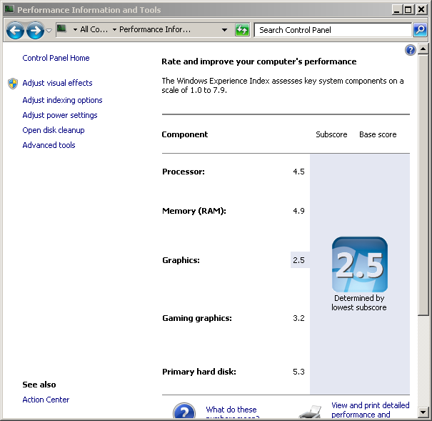Click the Forward navigation arrow
The image size is (432, 421).
35,30
